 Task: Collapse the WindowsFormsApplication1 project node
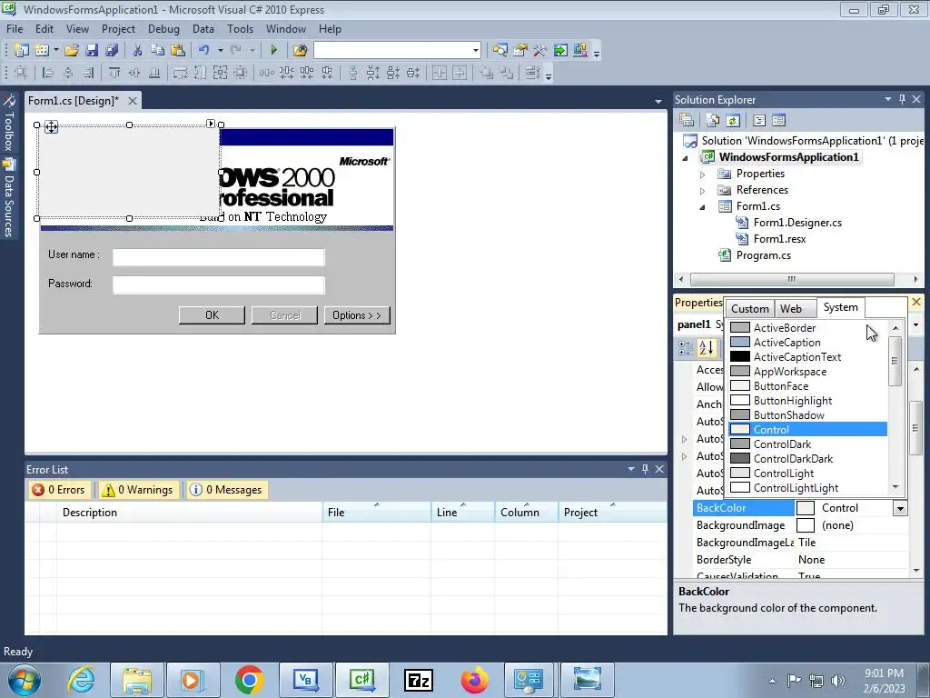coord(686,158)
